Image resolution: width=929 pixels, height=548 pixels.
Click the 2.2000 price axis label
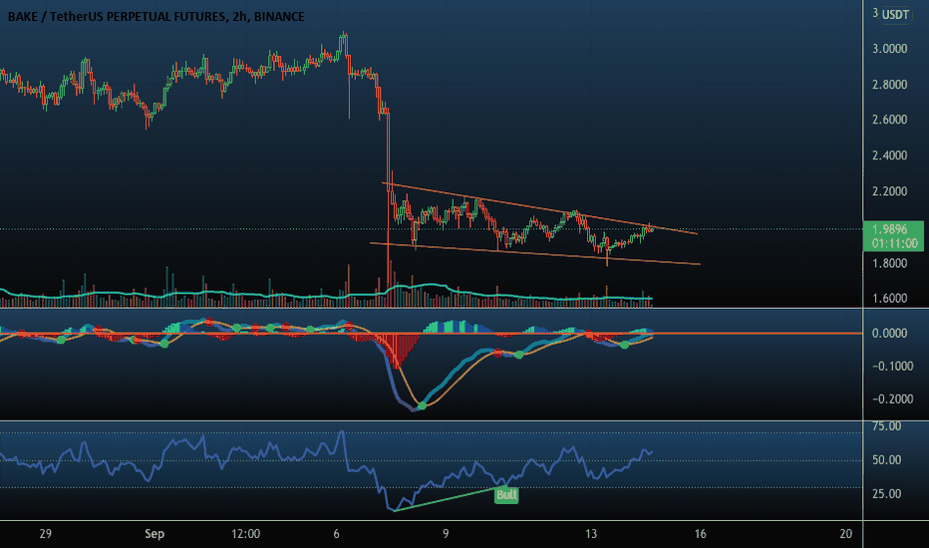889,191
